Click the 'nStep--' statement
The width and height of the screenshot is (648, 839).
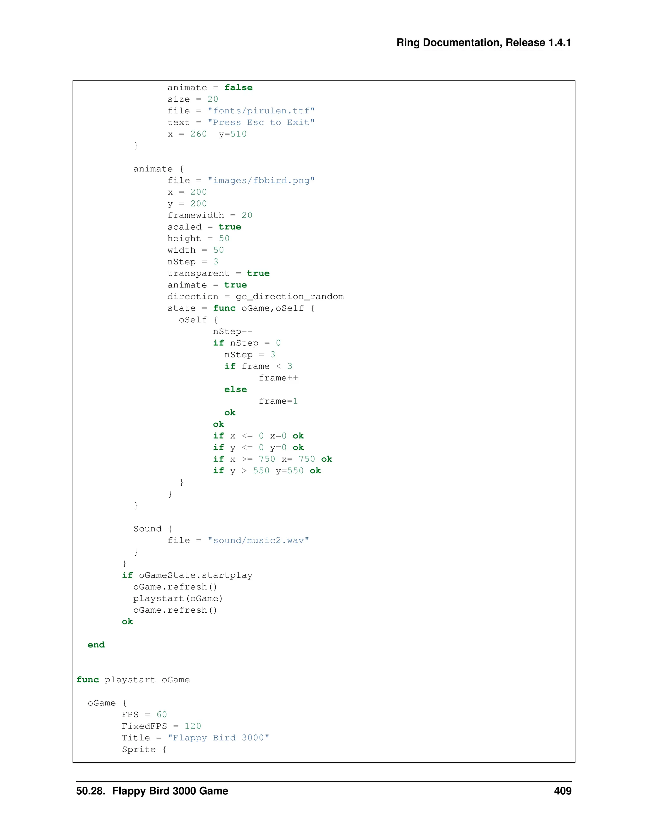point(233,331)
